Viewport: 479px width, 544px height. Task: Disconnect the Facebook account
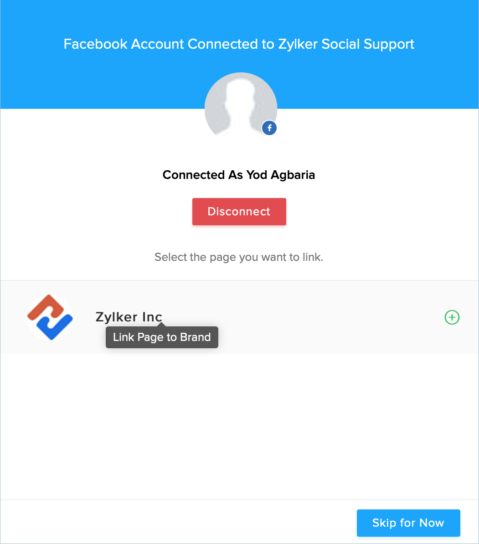[239, 212]
